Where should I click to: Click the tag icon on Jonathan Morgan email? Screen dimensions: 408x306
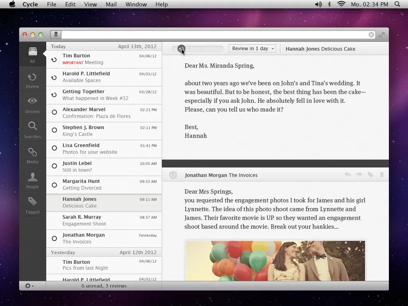tap(370, 175)
